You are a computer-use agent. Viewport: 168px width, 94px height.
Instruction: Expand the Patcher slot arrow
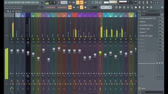point(139,22)
